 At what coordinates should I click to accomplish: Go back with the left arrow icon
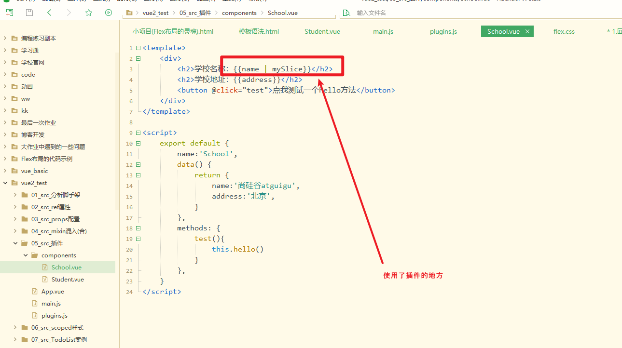click(49, 13)
